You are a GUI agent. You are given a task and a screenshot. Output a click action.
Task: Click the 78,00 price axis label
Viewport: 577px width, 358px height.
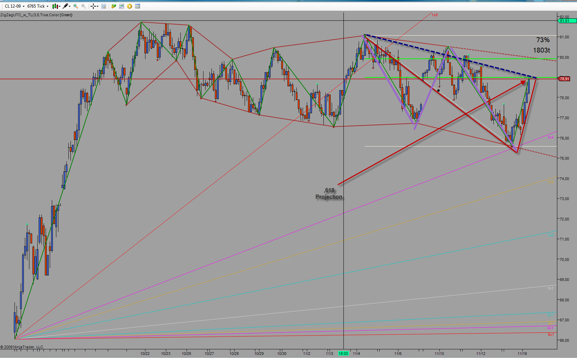click(564, 98)
